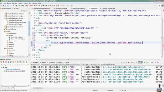Click Collapse All icon in Project Explorer
Viewport: 164px width, 92px height.
pyautogui.click(x=22, y=11)
